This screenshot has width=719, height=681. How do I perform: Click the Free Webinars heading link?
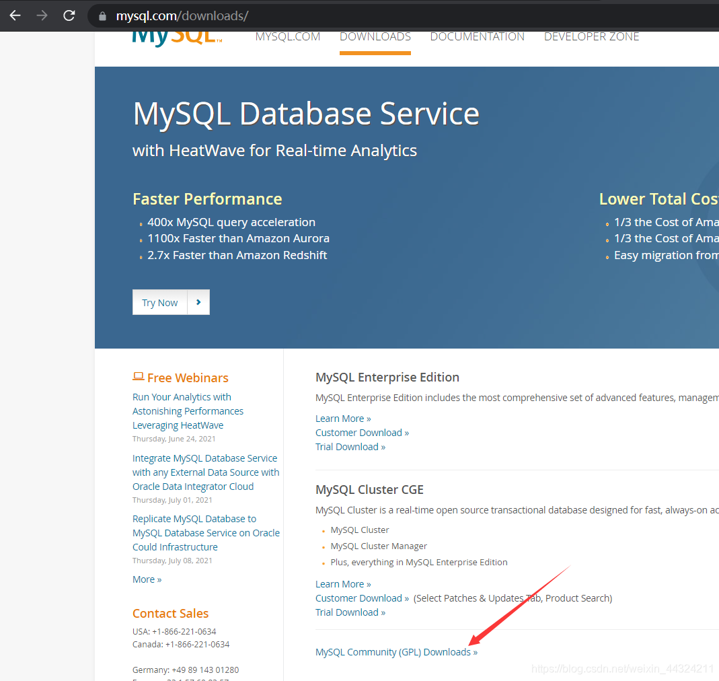[188, 378]
